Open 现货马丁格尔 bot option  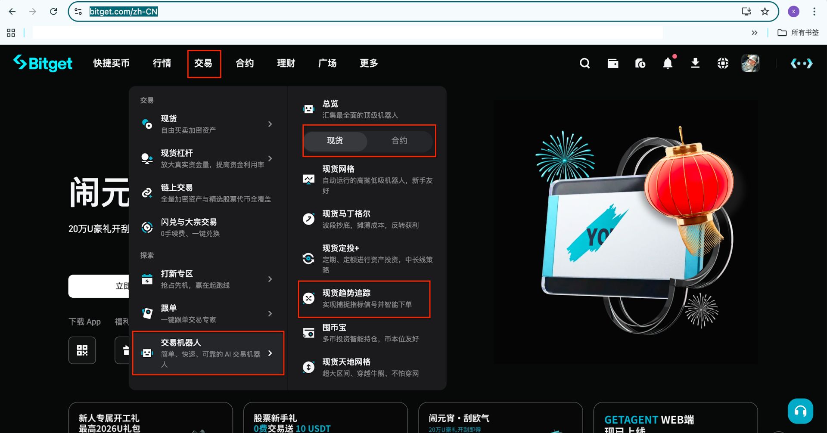tap(367, 219)
